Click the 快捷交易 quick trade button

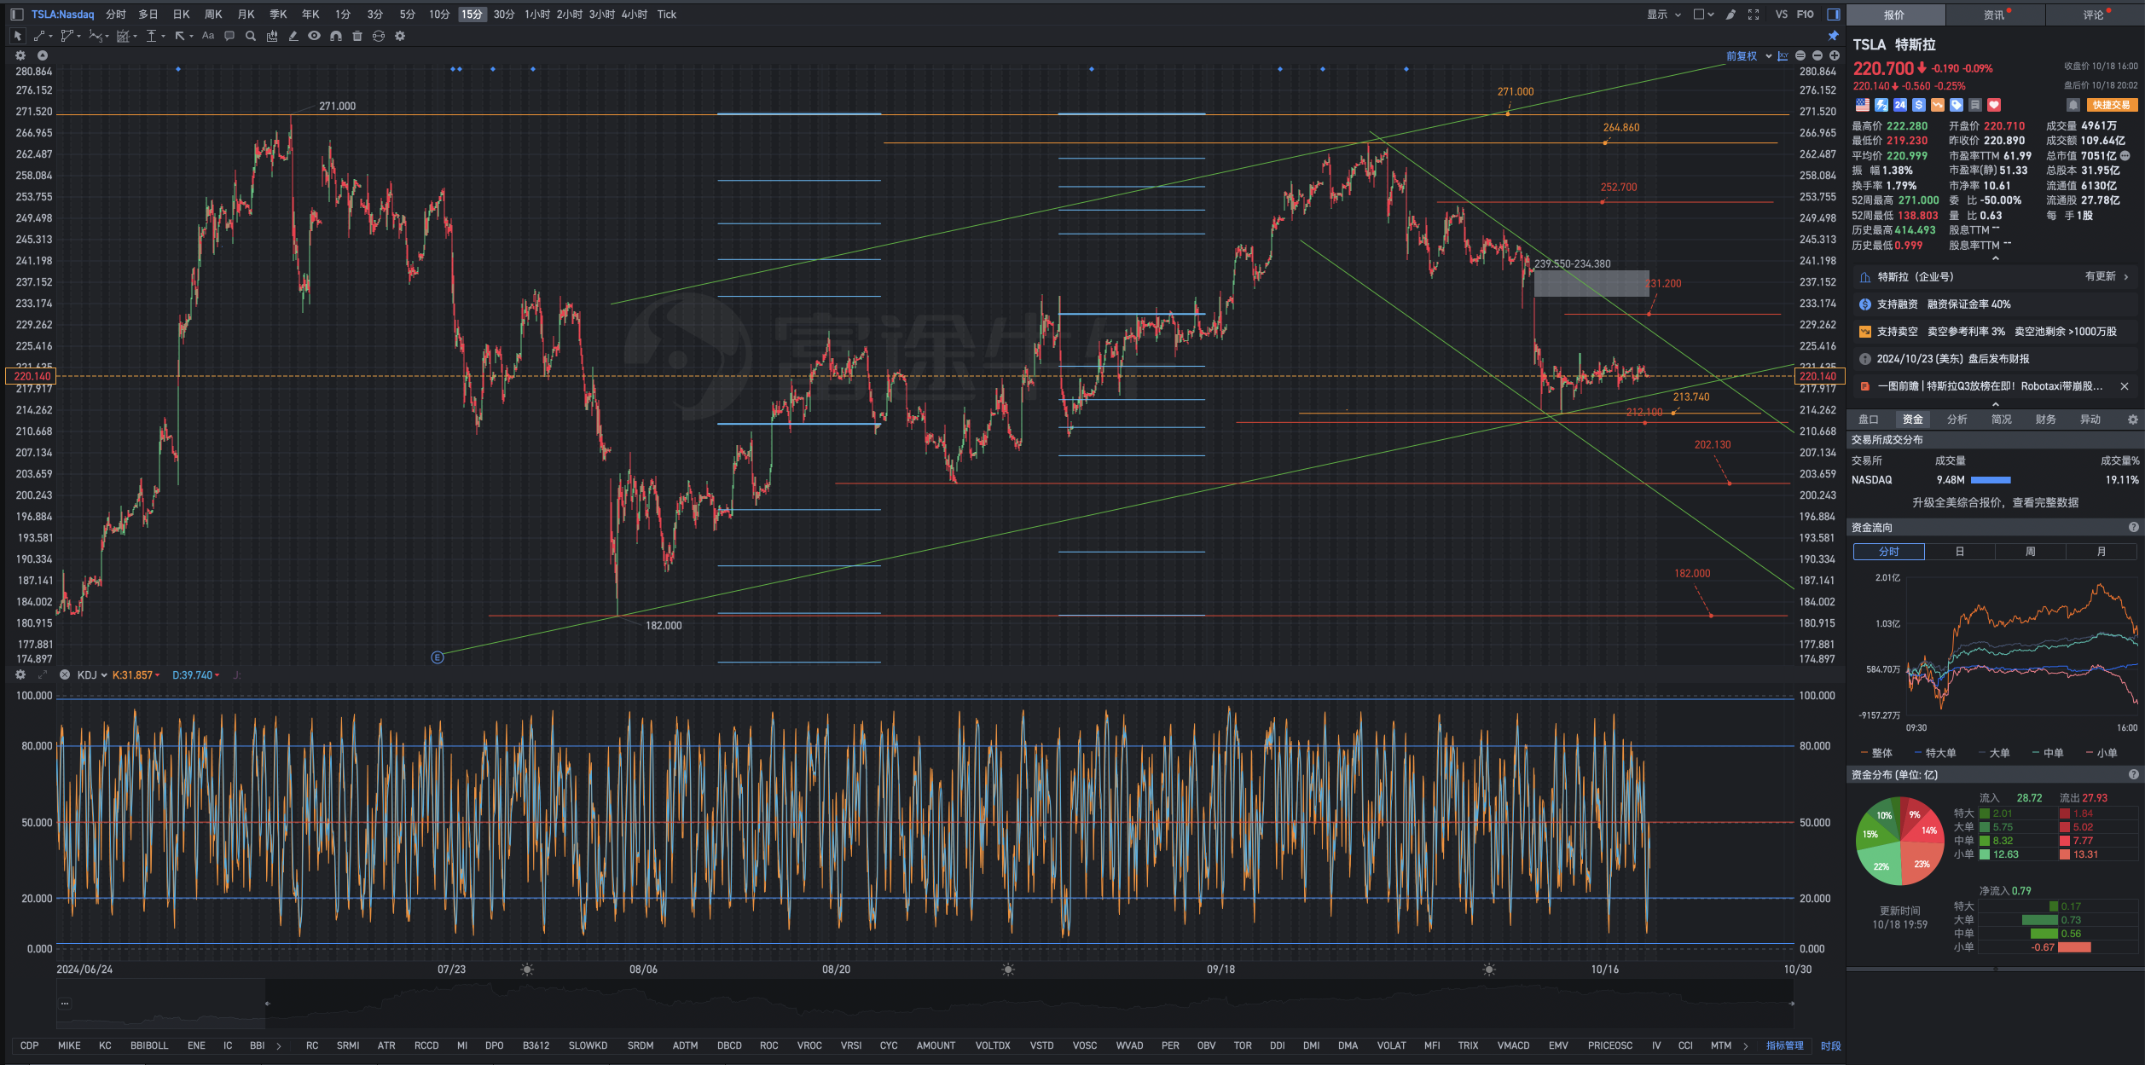(x=2111, y=105)
